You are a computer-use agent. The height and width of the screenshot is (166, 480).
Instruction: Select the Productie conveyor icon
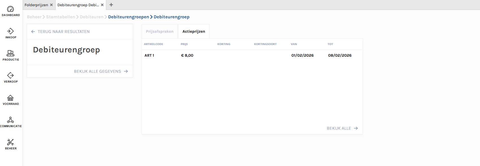click(x=10, y=53)
